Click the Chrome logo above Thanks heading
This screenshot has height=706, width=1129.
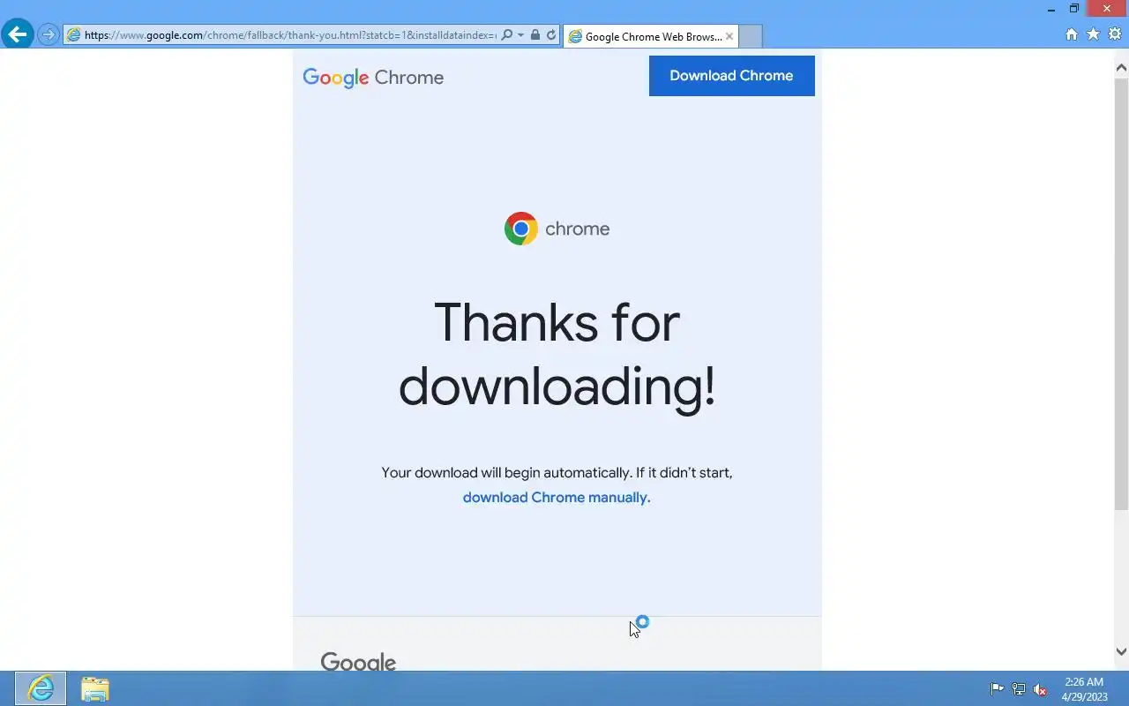pos(557,229)
